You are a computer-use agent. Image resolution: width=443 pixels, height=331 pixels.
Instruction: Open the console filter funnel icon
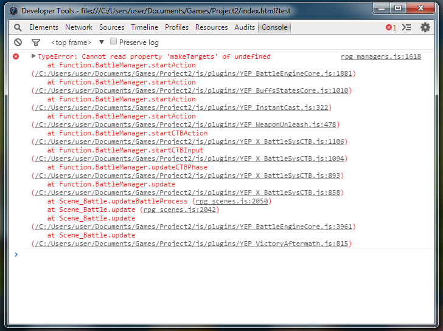click(x=36, y=43)
